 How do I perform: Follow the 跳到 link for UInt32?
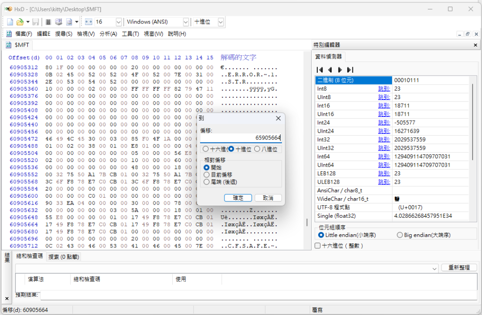pos(384,148)
